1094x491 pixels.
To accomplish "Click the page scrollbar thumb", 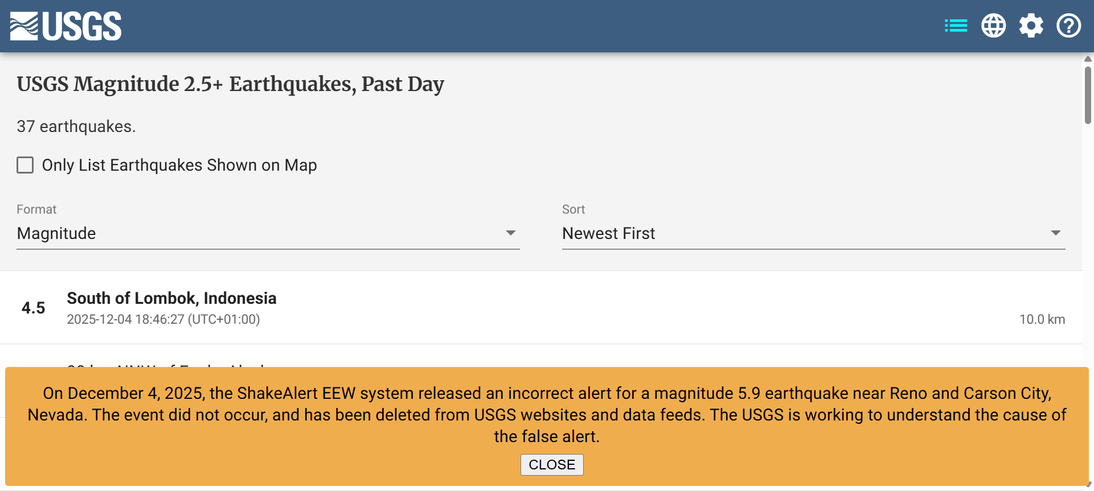I will tap(1088, 94).
